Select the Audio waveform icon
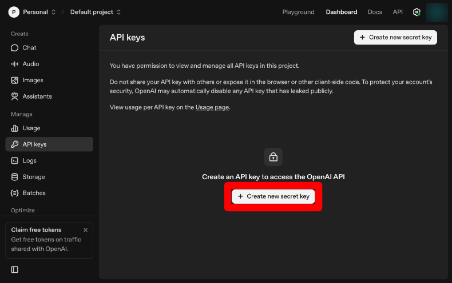The image size is (452, 283). pos(14,64)
